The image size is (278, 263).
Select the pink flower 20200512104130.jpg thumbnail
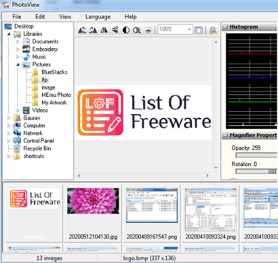coord(93,214)
